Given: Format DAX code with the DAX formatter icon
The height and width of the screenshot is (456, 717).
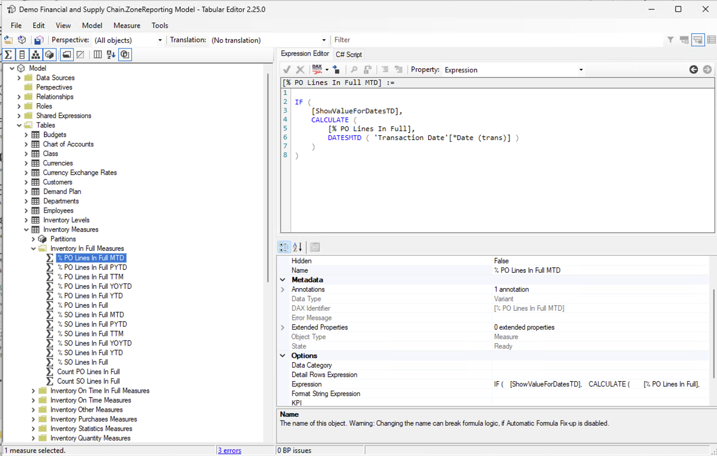Looking at the screenshot, I should point(317,69).
